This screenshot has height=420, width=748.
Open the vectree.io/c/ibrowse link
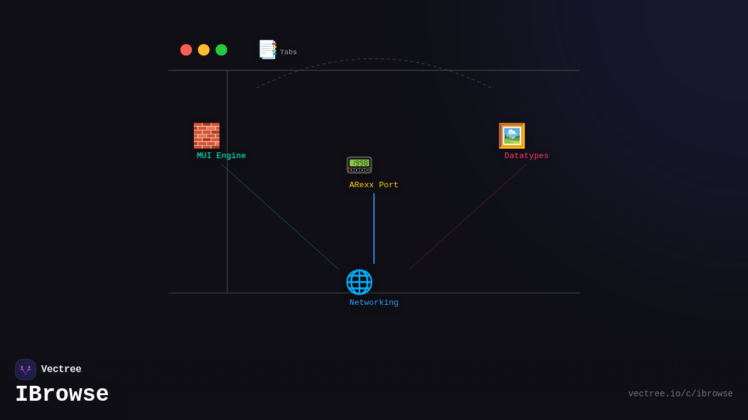point(680,394)
